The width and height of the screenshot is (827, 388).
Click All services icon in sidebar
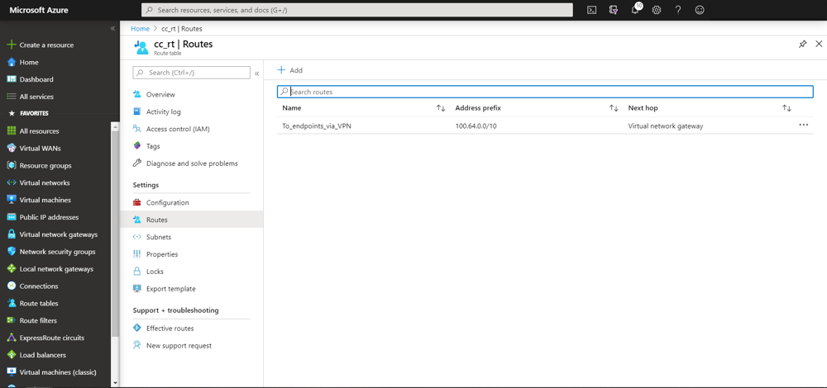11,97
